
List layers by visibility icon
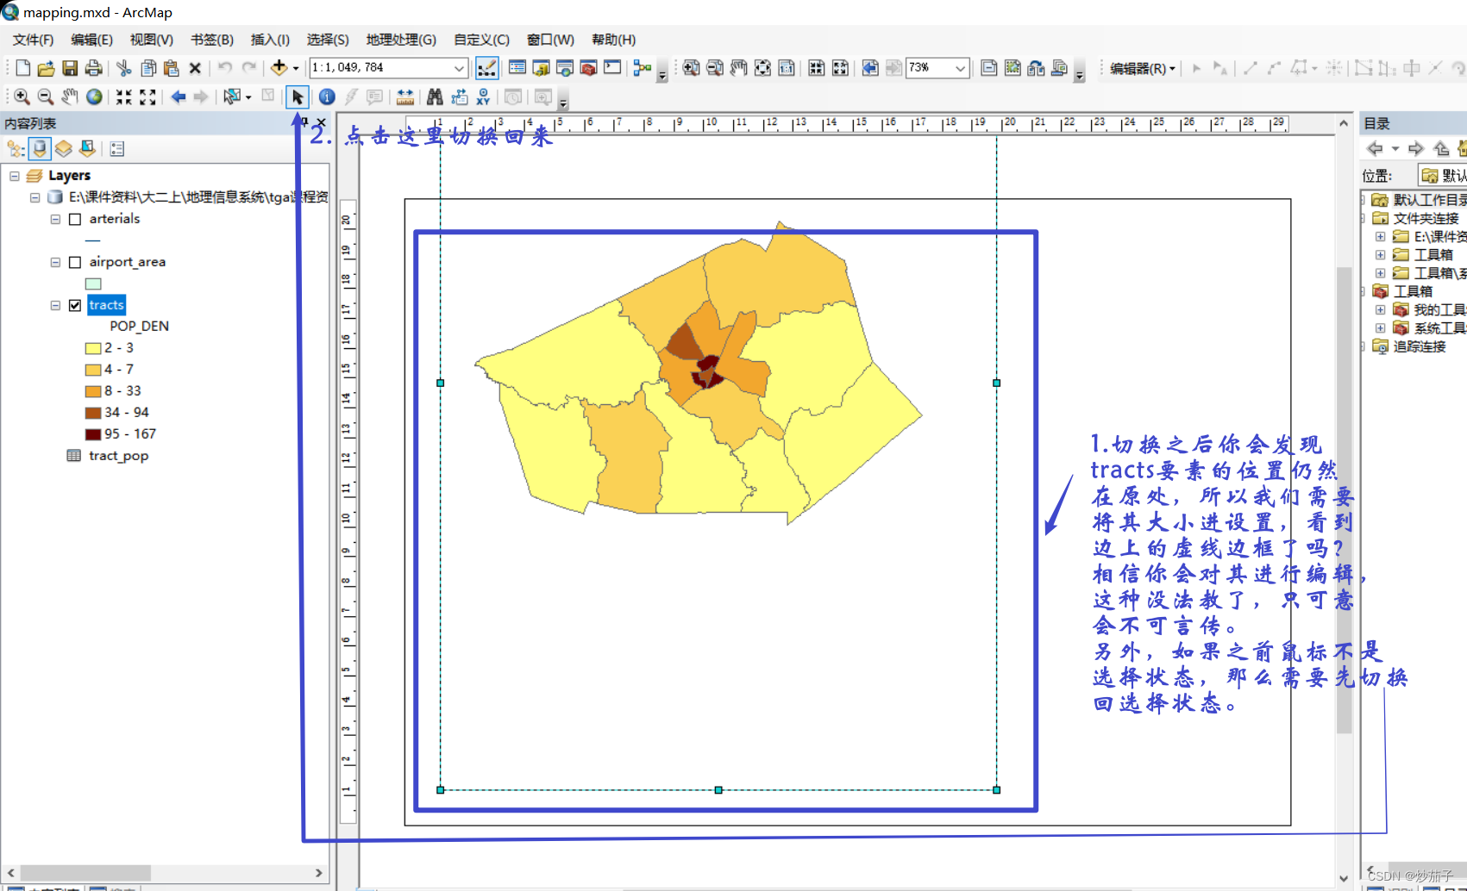point(64,149)
